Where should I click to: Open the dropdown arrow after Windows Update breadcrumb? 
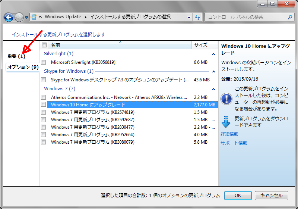click(86, 17)
